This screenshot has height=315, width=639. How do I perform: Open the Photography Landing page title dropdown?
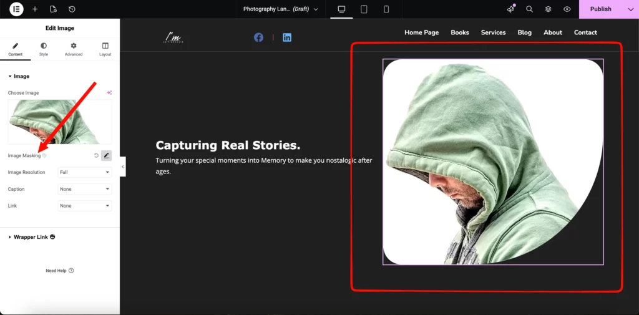point(280,9)
